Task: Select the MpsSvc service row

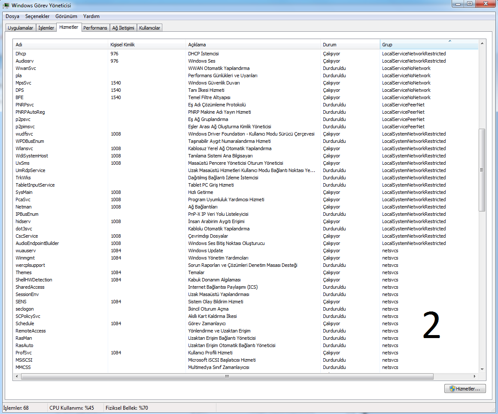Action: click(246, 83)
